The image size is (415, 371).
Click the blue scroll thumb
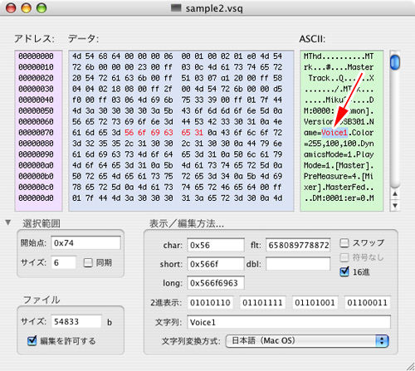(395, 62)
